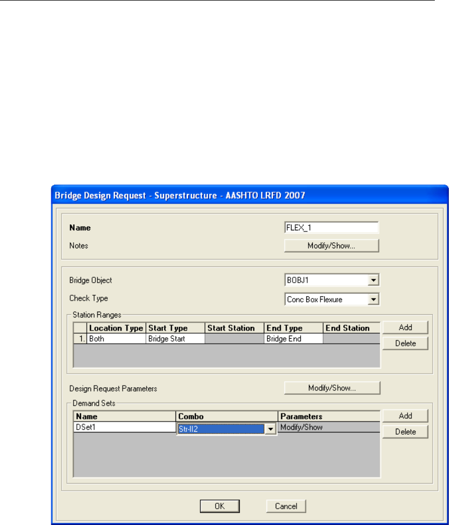449x525 pixels.
Task: Select the End Type cell 'Bridge End'
Action: coord(293,339)
